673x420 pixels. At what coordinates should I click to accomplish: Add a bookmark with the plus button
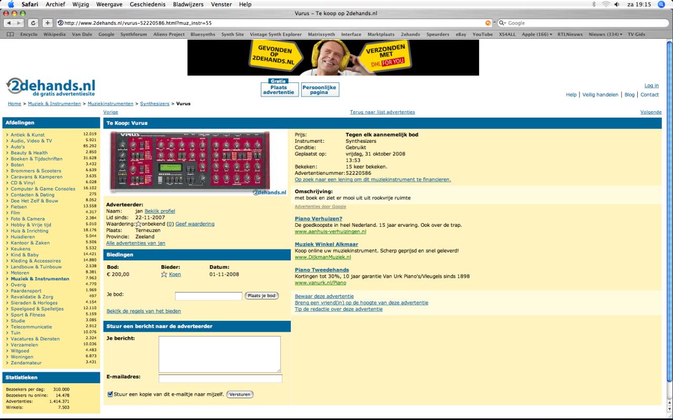(x=47, y=23)
